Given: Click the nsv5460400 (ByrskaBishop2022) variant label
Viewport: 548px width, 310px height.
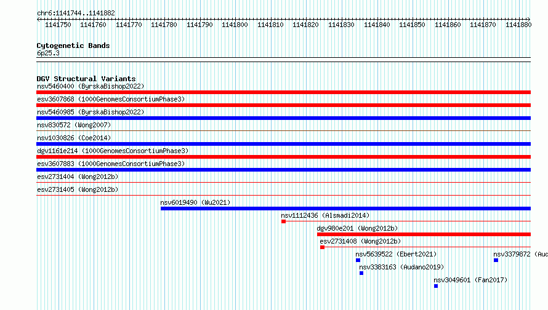Looking at the screenshot, I should (x=91, y=86).
